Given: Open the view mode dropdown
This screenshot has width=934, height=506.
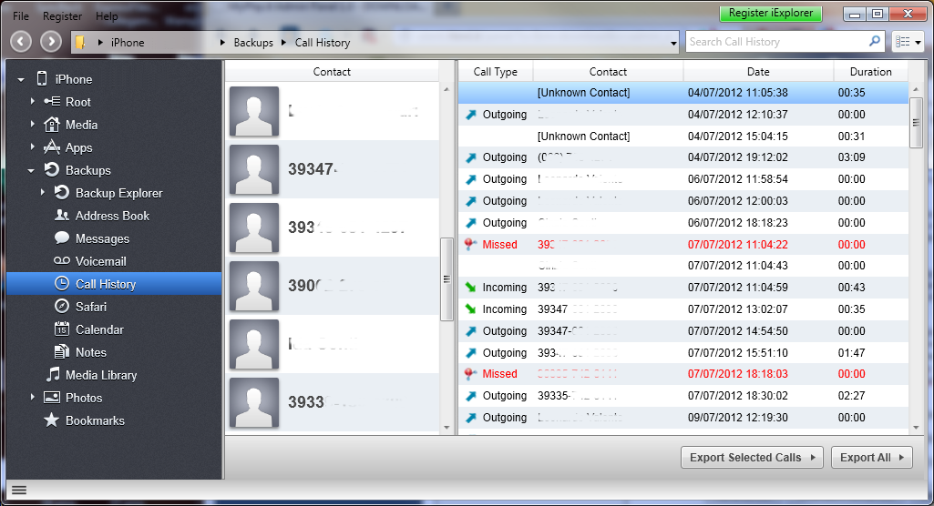Looking at the screenshot, I should tap(908, 42).
